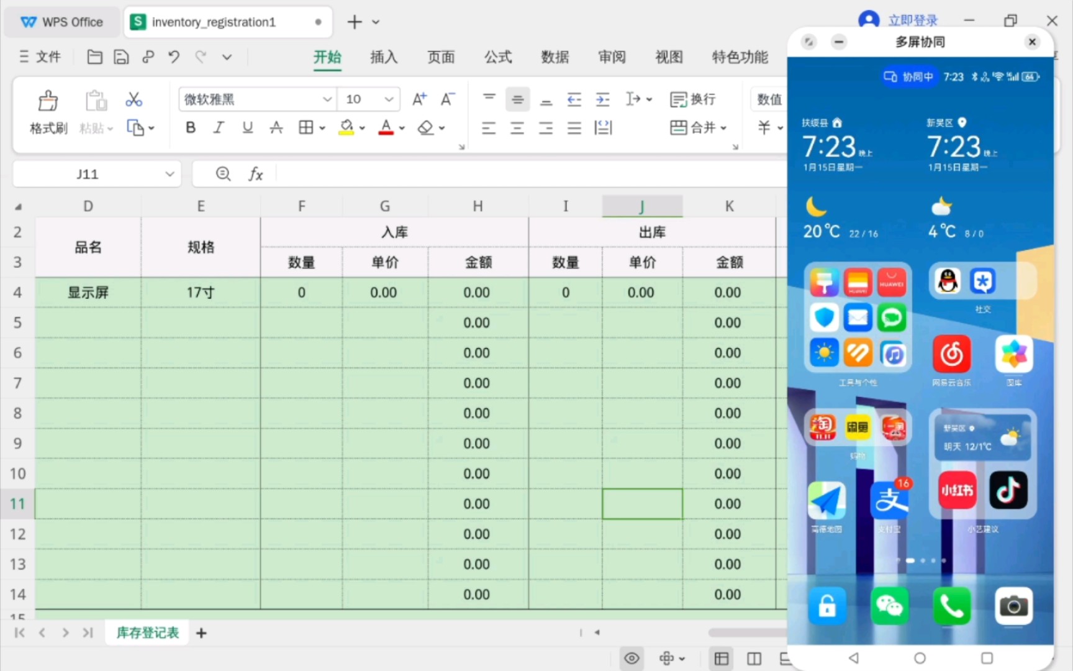Select the Format Painter tool

point(48,112)
